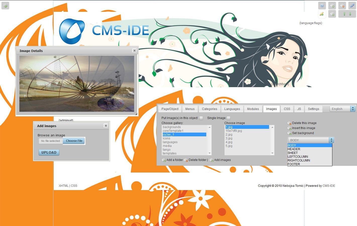
Task: Check the Single Image option
Action: [228, 118]
